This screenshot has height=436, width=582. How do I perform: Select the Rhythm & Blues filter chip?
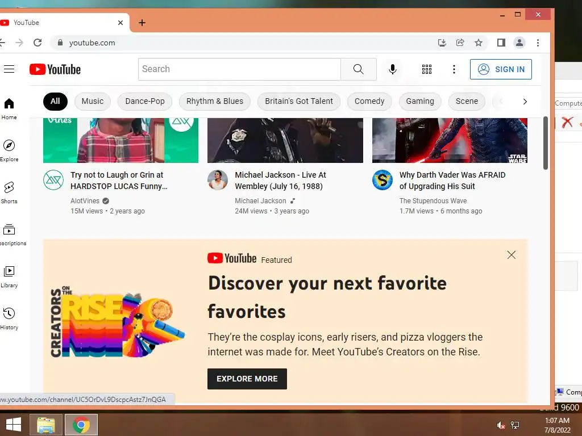(214, 101)
